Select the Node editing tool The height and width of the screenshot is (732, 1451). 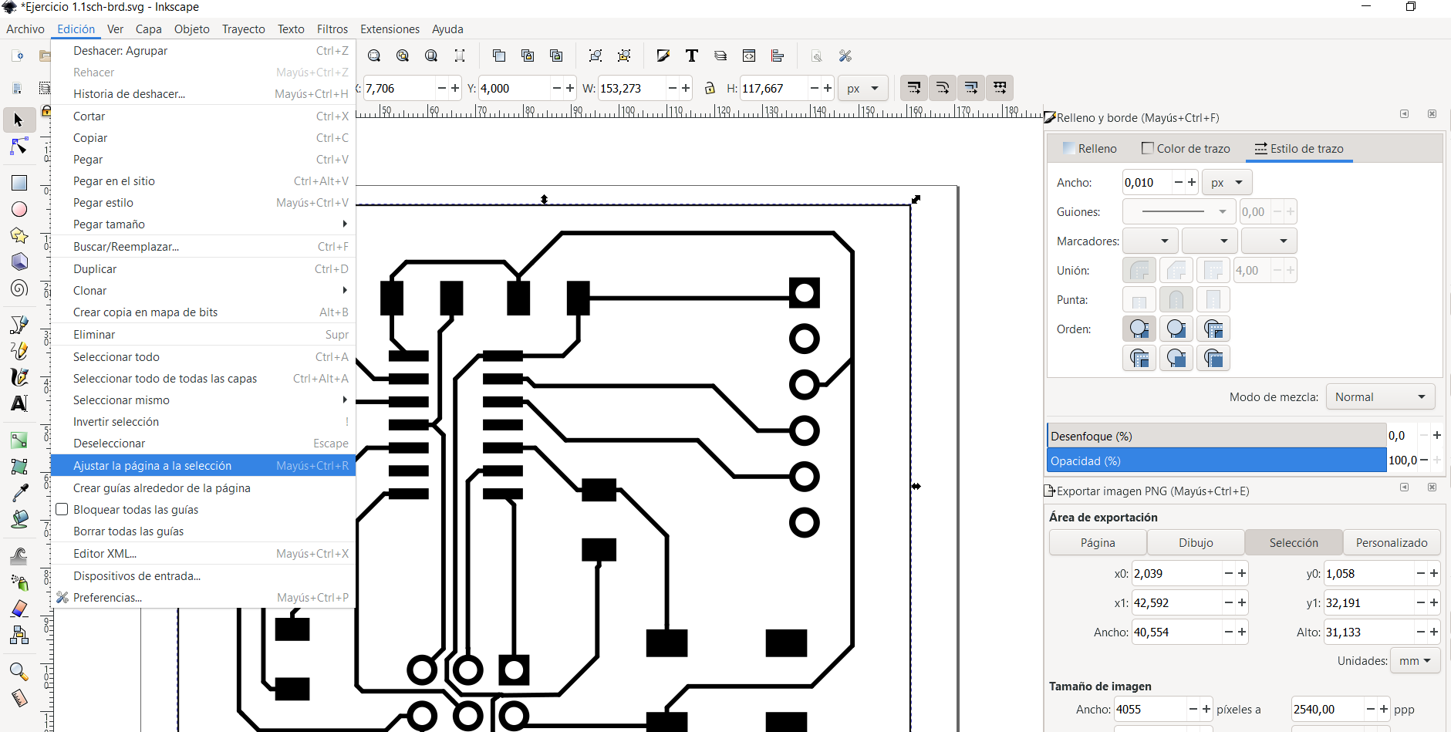point(19,147)
